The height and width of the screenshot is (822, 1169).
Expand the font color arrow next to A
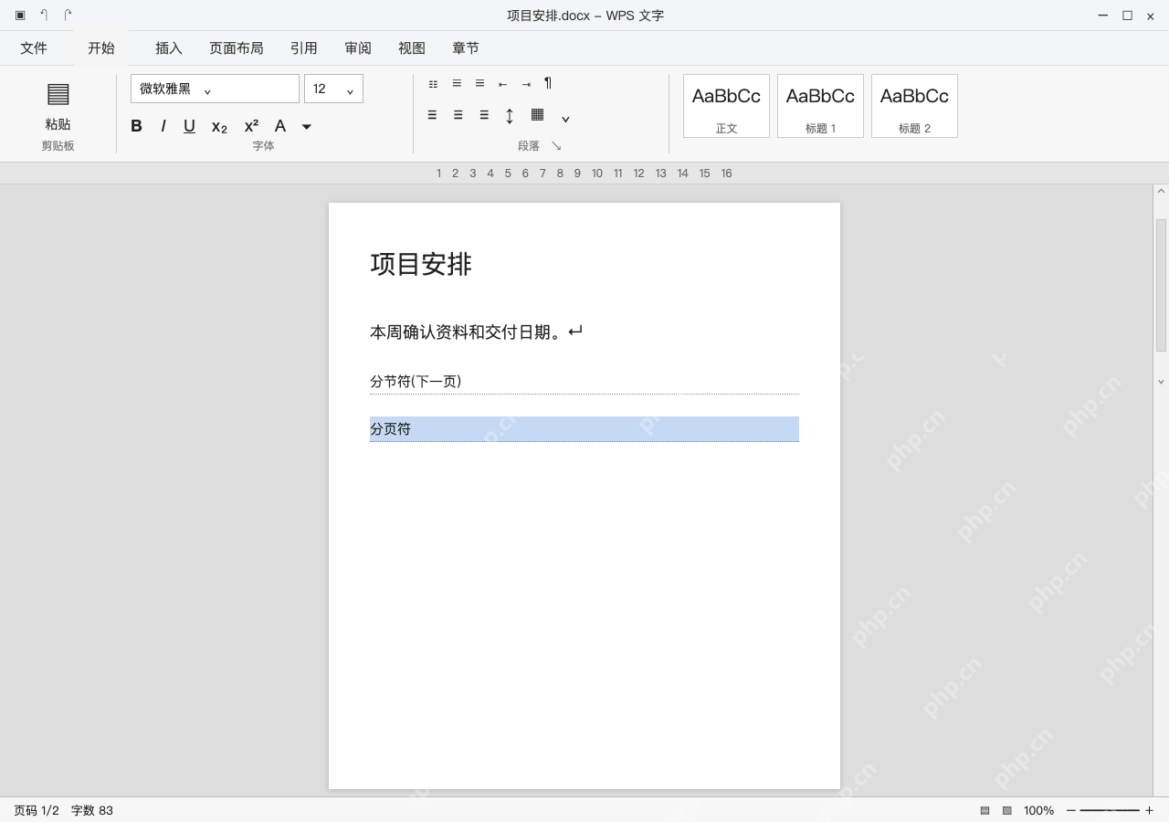tap(307, 127)
